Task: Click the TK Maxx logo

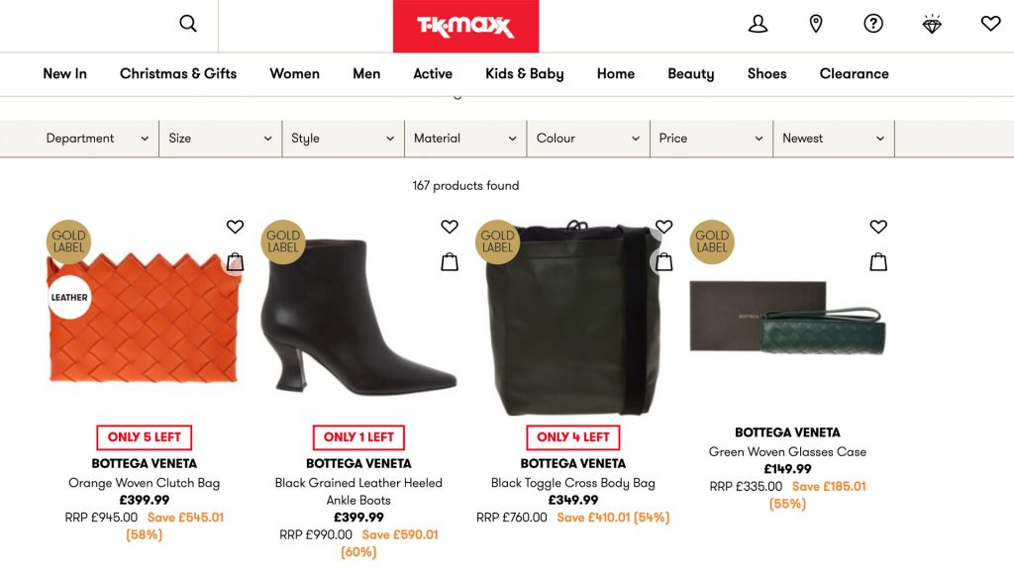Action: (465, 27)
